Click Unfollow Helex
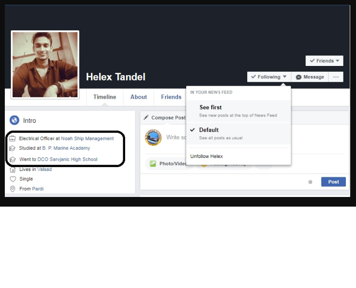Image resolution: width=356 pixels, height=288 pixels. pyautogui.click(x=206, y=156)
